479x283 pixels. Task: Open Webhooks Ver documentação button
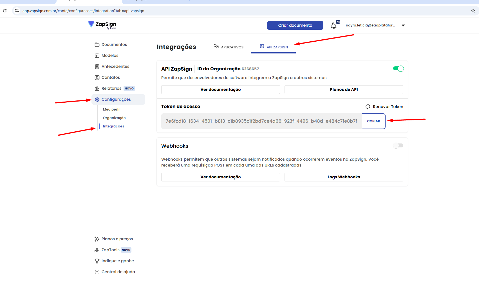(221, 177)
